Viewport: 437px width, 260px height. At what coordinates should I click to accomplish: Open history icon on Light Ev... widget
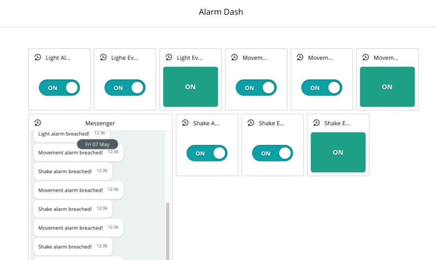click(x=169, y=58)
